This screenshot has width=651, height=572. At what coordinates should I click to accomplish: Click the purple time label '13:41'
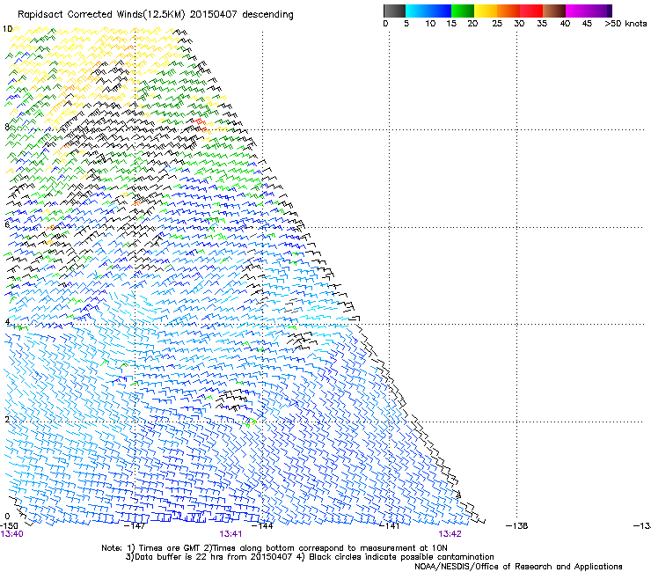(x=230, y=534)
